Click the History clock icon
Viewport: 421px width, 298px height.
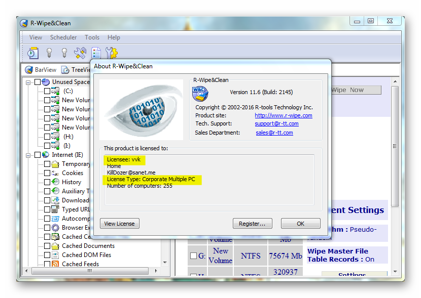pyautogui.click(x=55, y=182)
